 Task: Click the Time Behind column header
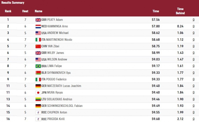point(180,11)
